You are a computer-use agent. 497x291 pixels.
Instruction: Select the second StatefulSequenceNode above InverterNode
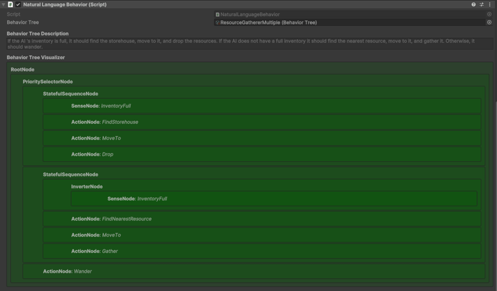coord(71,174)
